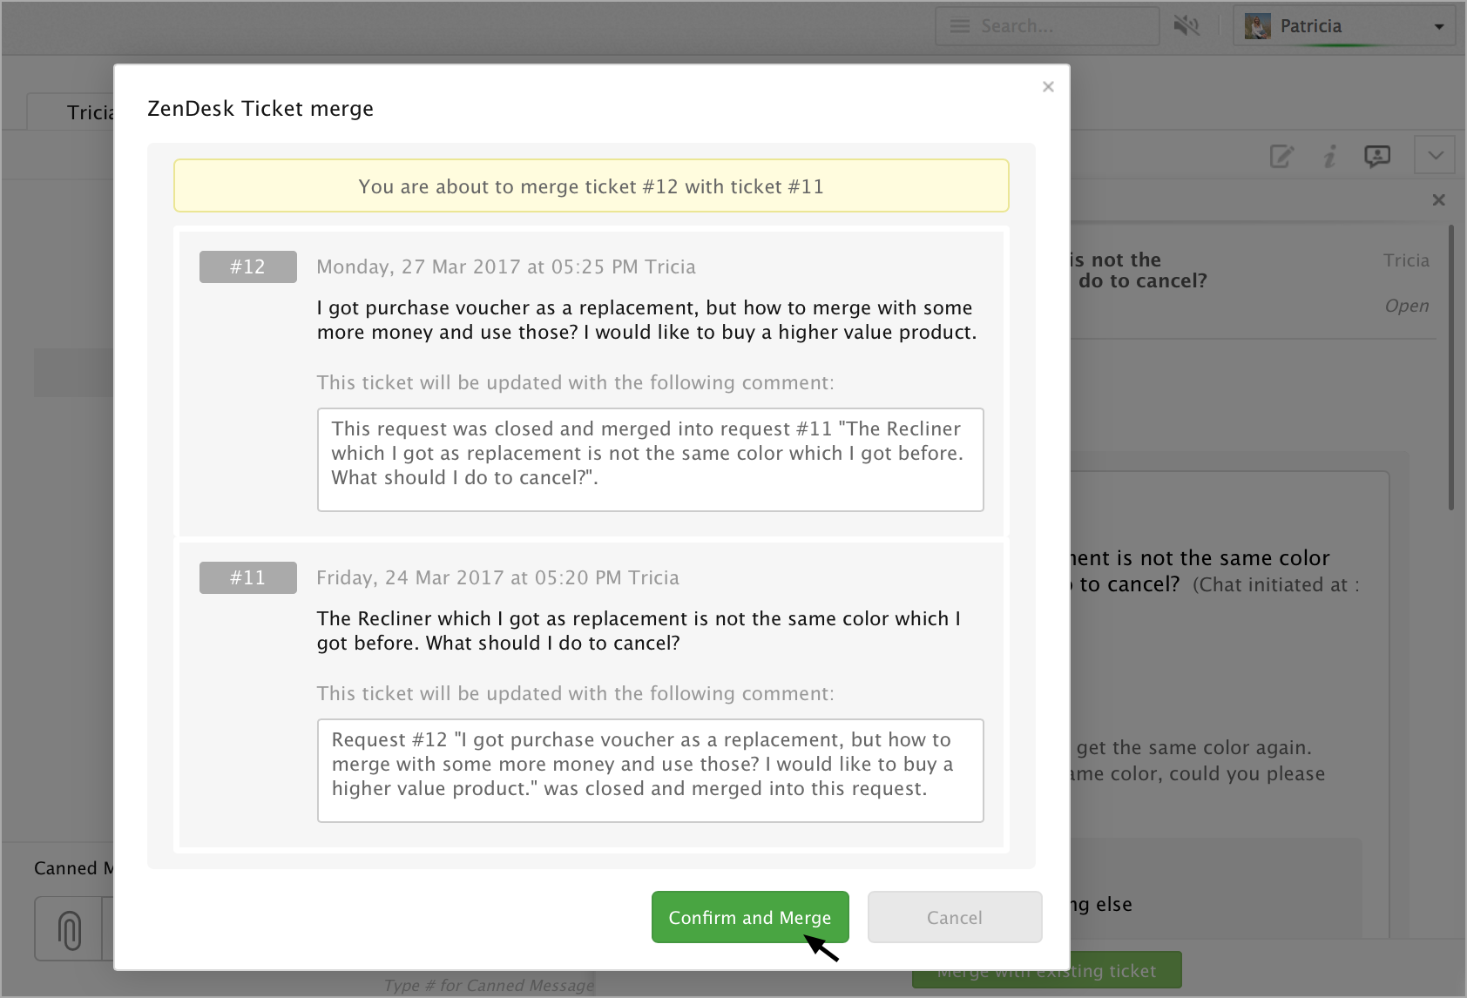Click Patricia's avatar picture
The image size is (1467, 998).
coord(1257,26)
